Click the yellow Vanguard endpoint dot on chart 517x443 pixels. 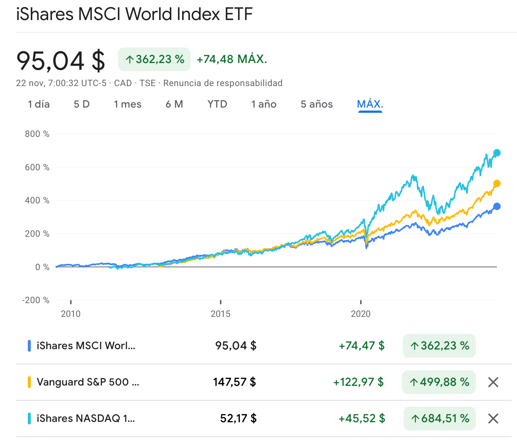tap(497, 184)
